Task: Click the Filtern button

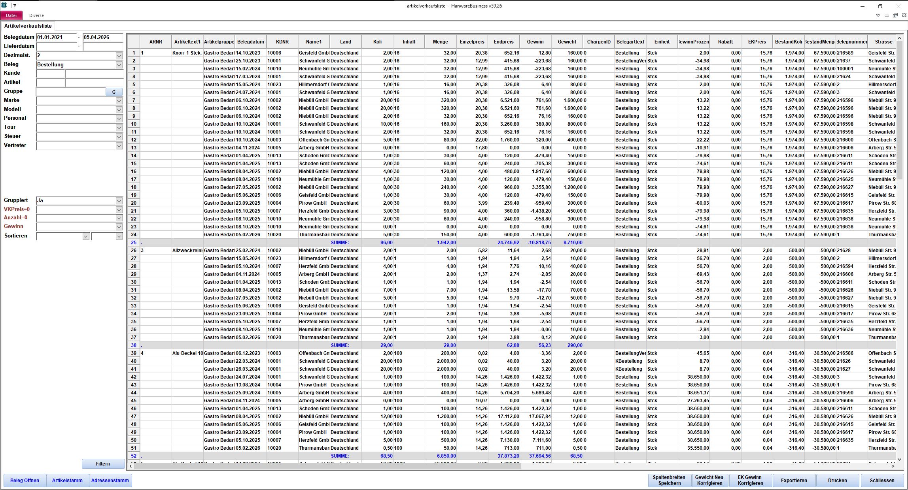Action: click(x=103, y=464)
